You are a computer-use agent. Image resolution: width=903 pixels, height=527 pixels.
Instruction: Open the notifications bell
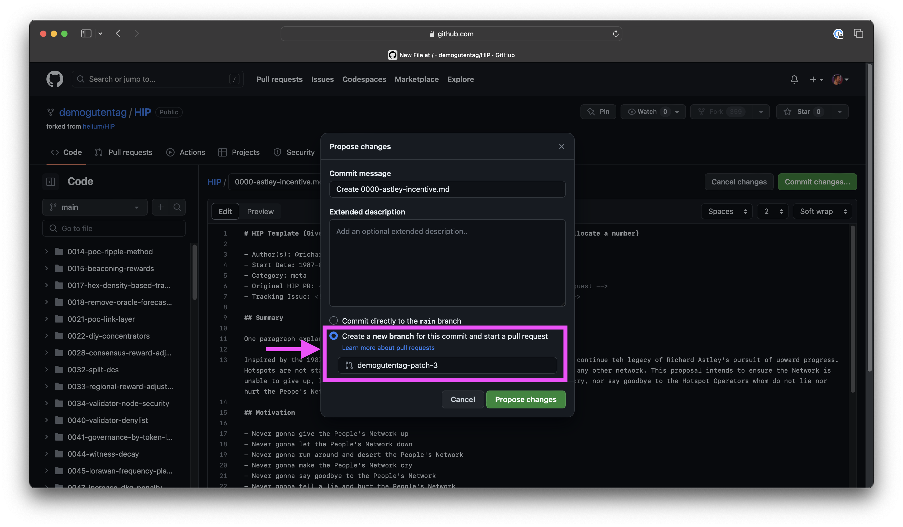[x=794, y=80]
